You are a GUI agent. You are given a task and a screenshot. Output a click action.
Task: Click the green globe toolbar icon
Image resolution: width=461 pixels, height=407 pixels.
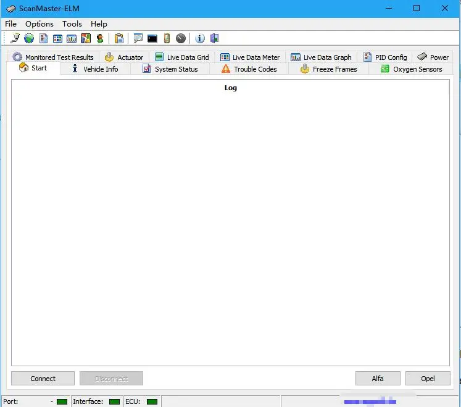click(x=29, y=38)
